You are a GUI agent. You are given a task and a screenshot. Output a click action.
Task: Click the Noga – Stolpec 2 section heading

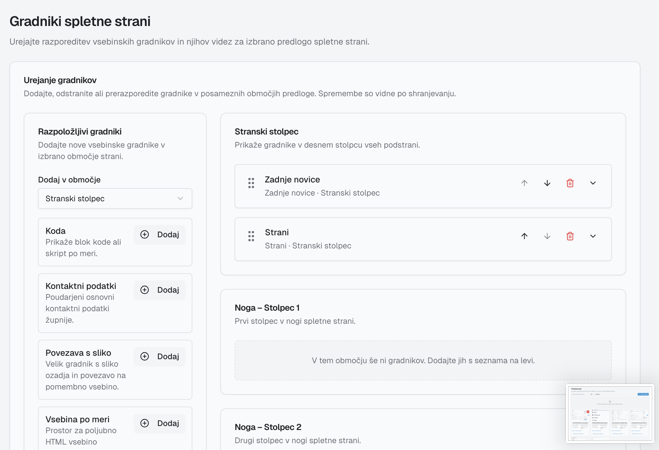[x=268, y=427]
